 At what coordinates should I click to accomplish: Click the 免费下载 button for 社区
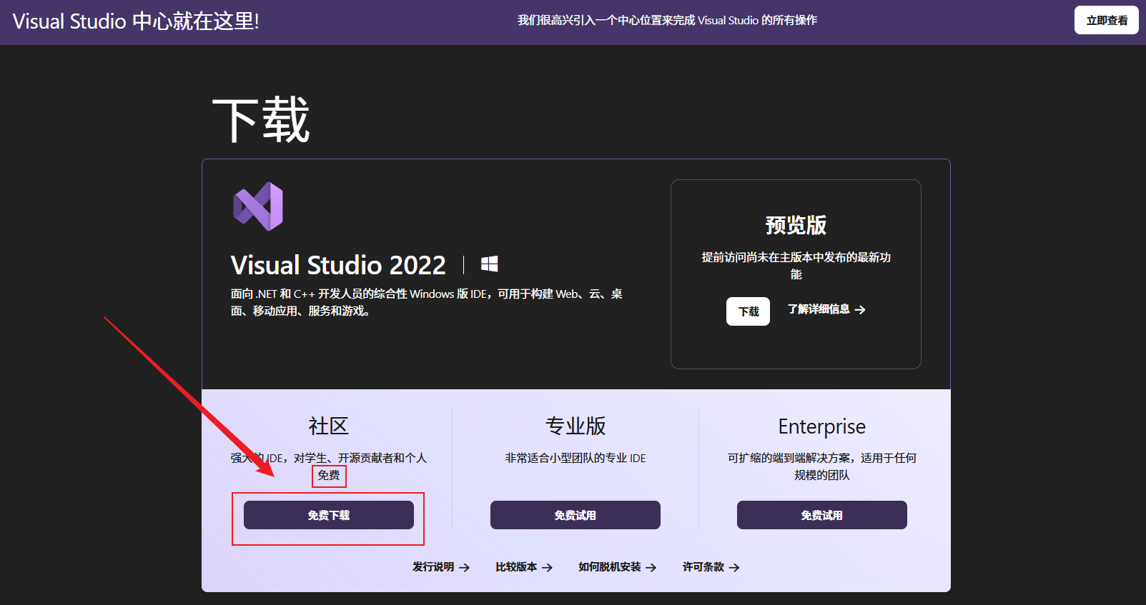(x=329, y=515)
